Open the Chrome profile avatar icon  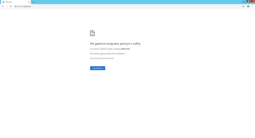click(x=248, y=6)
